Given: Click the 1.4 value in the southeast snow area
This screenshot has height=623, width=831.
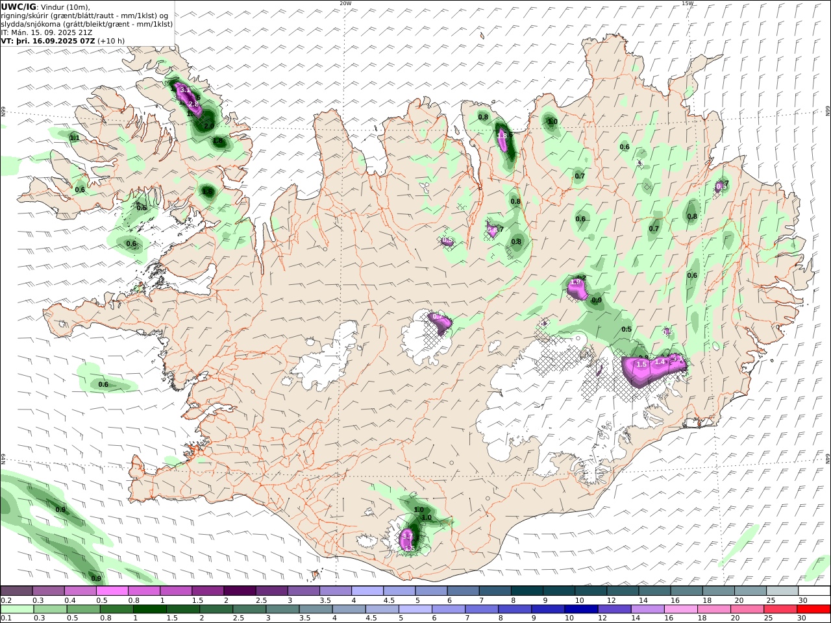Looking at the screenshot, I should [x=660, y=361].
